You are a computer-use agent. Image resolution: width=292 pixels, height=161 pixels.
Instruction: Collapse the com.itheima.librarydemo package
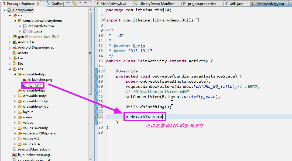coord(15,21)
